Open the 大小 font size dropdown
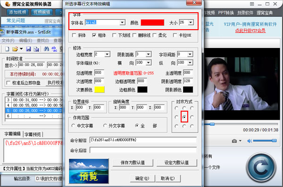The height and width of the screenshot is (187, 283). 191,22
